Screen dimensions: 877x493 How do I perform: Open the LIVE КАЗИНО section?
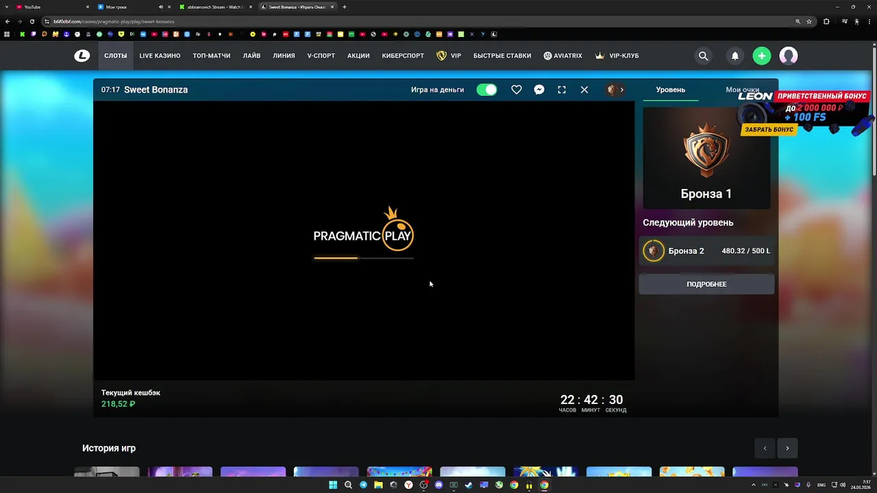160,56
